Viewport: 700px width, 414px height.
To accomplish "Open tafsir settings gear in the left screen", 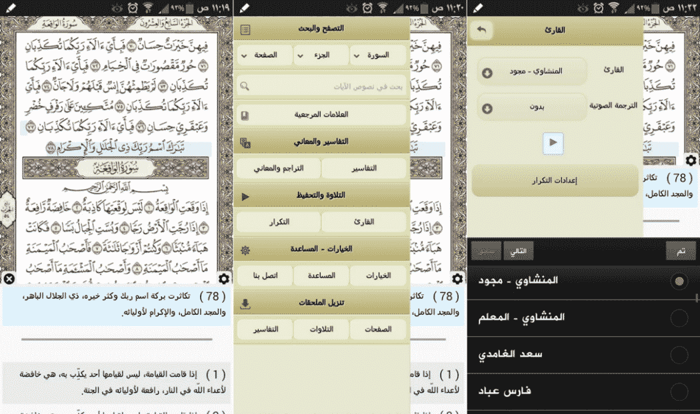I will tap(223, 279).
